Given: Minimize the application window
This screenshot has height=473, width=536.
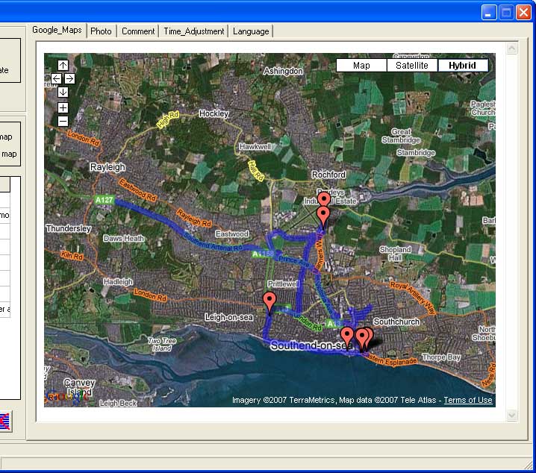Looking at the screenshot, I should [x=489, y=13].
